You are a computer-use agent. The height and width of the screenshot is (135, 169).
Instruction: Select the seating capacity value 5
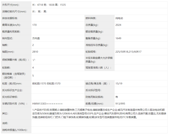33,76
